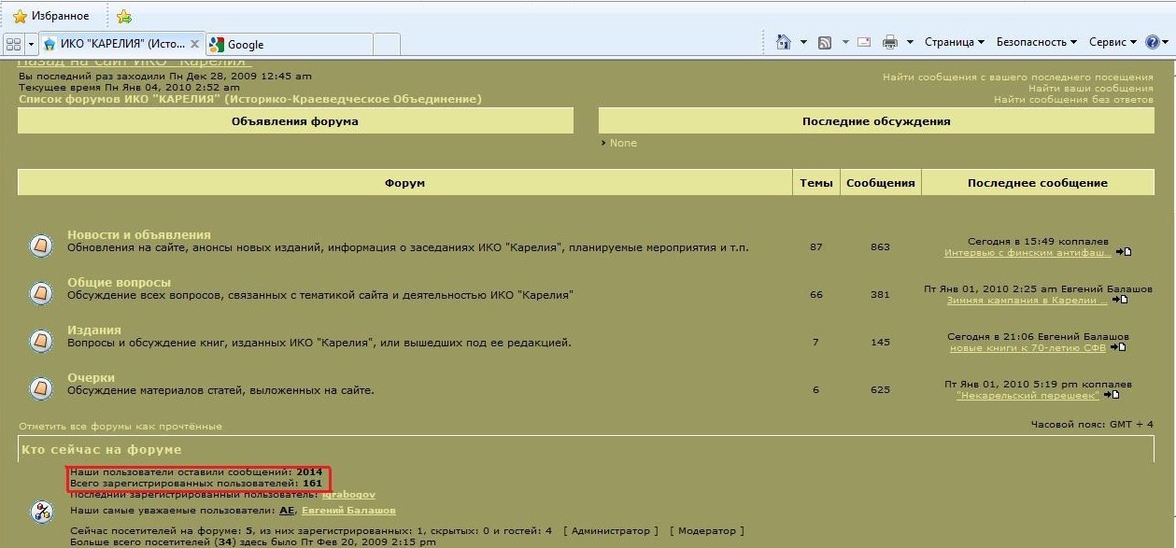Image resolution: width=1176 pixels, height=548 pixels.
Task: Open the Избранное favorites panel
Action: (x=51, y=16)
